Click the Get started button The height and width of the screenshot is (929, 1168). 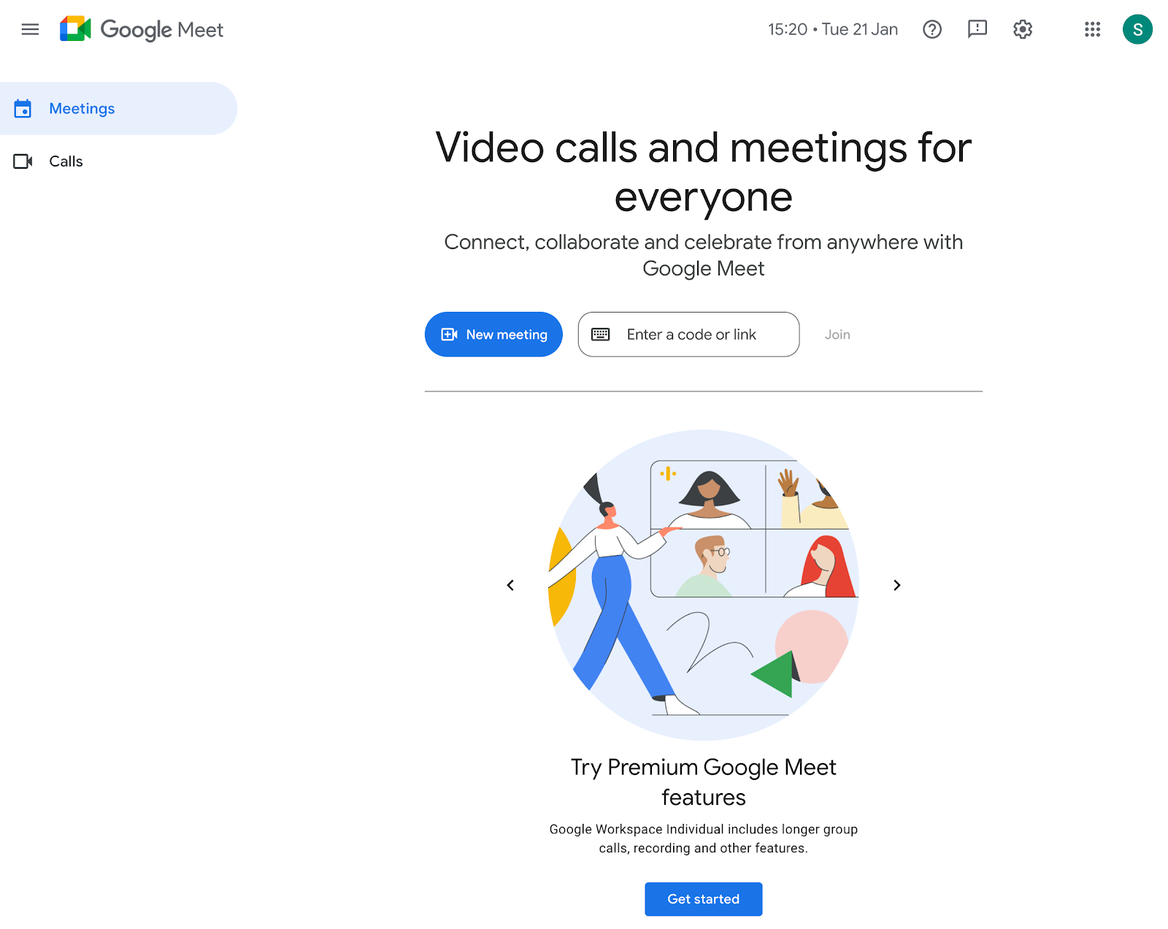point(703,899)
